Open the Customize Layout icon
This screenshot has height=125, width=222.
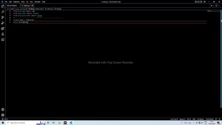click(x=204, y=2)
